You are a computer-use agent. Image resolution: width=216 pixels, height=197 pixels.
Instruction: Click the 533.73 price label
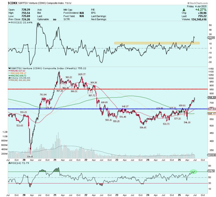(166, 124)
